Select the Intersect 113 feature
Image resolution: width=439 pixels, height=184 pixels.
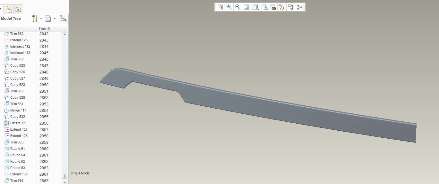[17, 53]
